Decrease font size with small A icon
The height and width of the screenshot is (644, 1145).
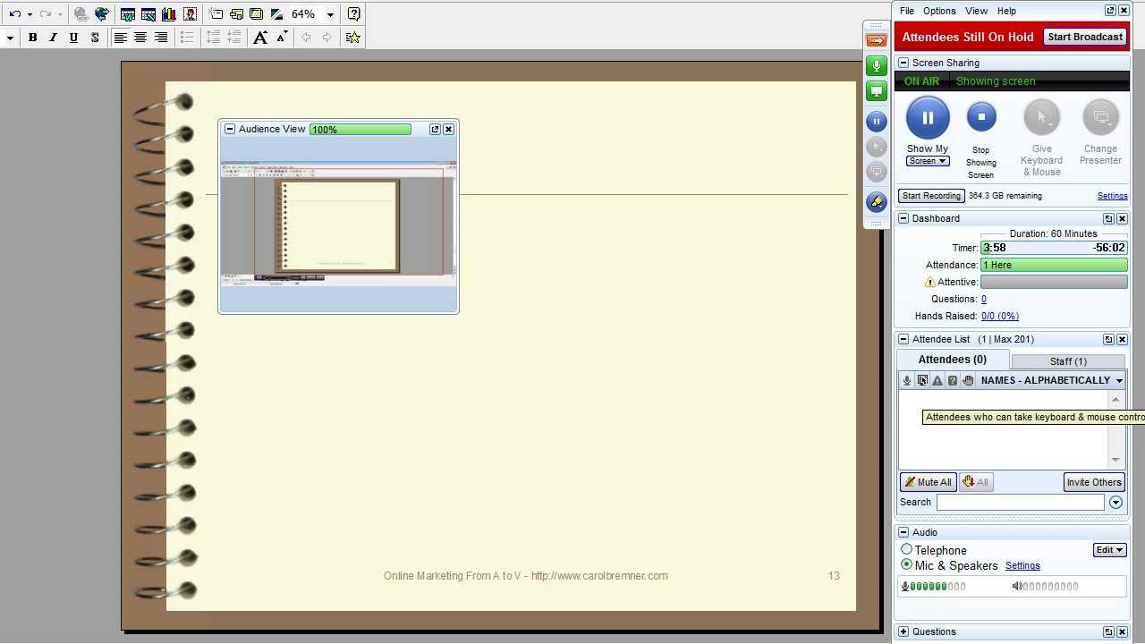282,38
